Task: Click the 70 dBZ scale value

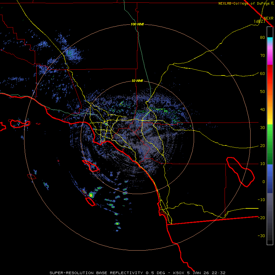Action: pos(262,55)
